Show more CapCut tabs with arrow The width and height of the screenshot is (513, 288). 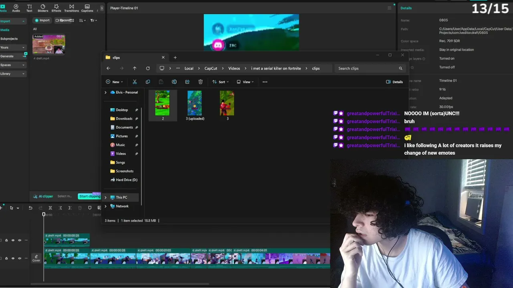(102, 8)
